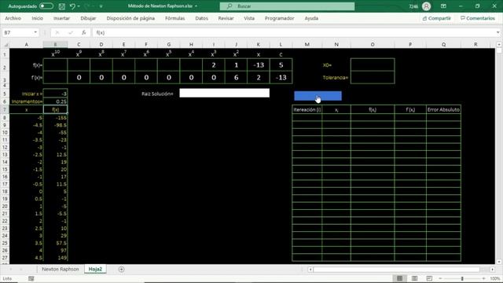The height and width of the screenshot is (283, 503).
Task: Click the Compartir button
Action: [437, 18]
